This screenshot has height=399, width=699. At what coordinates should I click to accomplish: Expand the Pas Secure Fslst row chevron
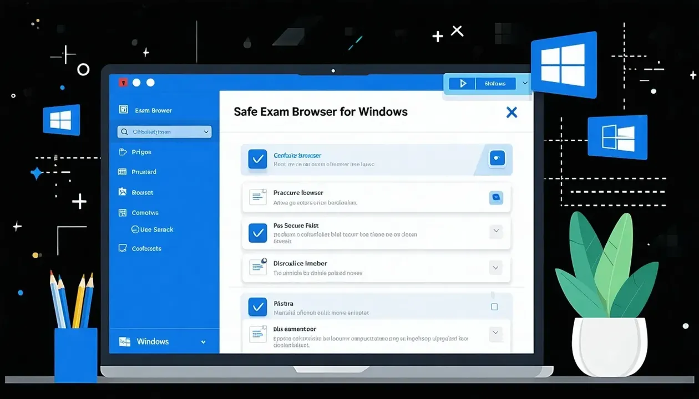point(496,231)
